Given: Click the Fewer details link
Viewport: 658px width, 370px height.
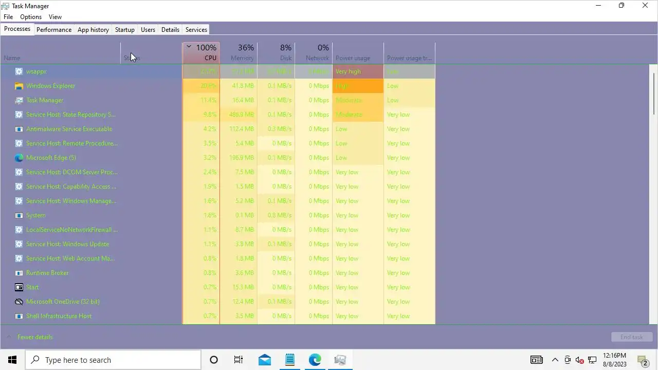Looking at the screenshot, I should 35,337.
